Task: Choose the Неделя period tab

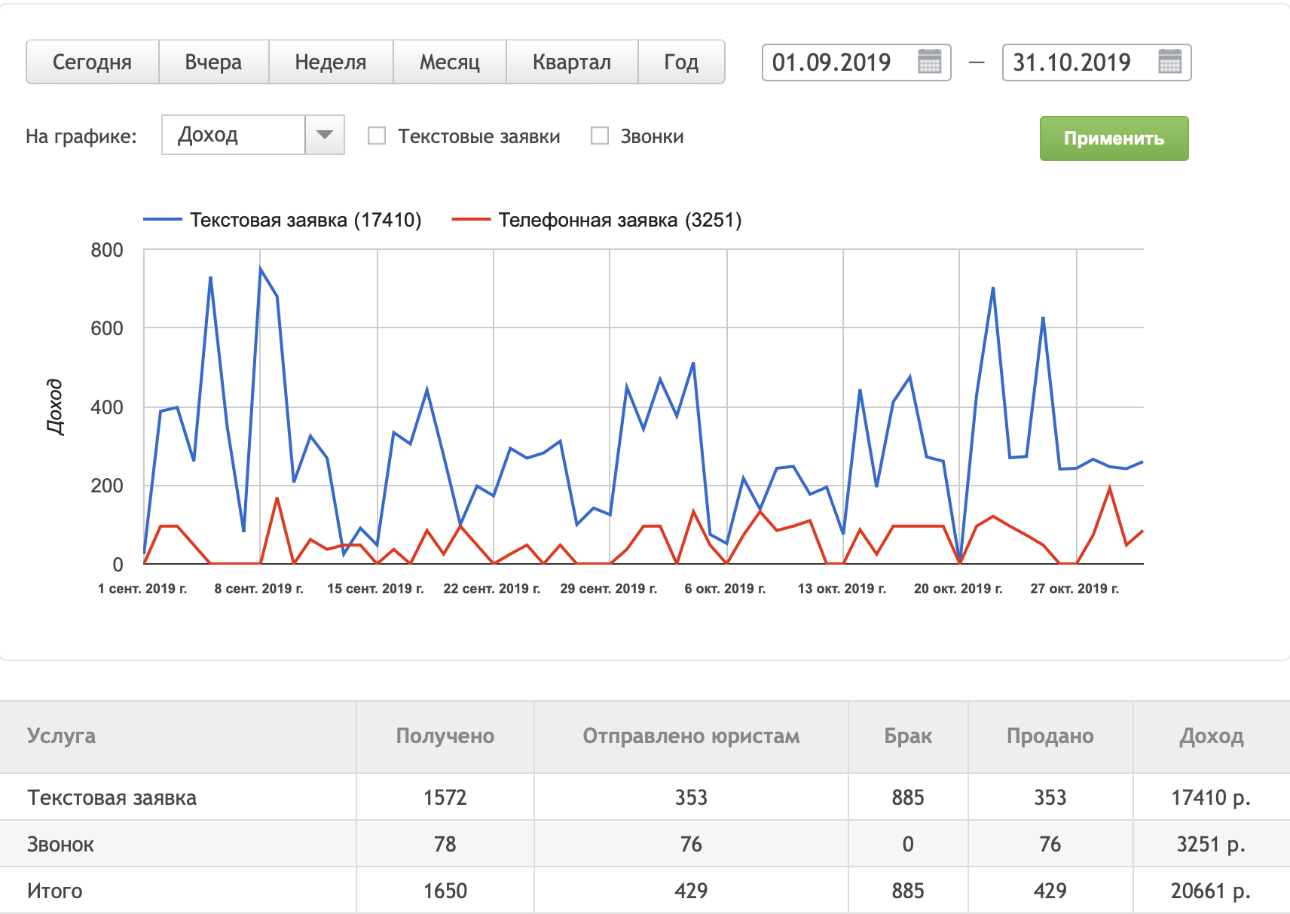Action: pyautogui.click(x=331, y=62)
